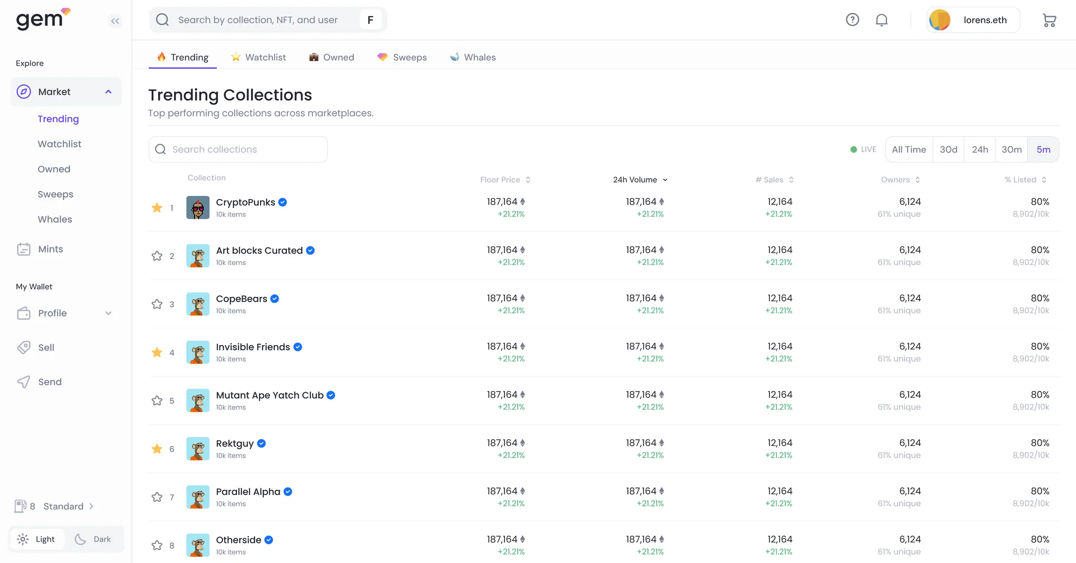Open the help question mark icon
Viewport: 1076px width, 563px height.
pyautogui.click(x=852, y=20)
